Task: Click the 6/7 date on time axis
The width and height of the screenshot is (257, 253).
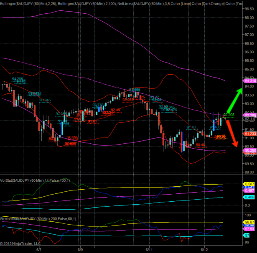Action: coord(39,250)
